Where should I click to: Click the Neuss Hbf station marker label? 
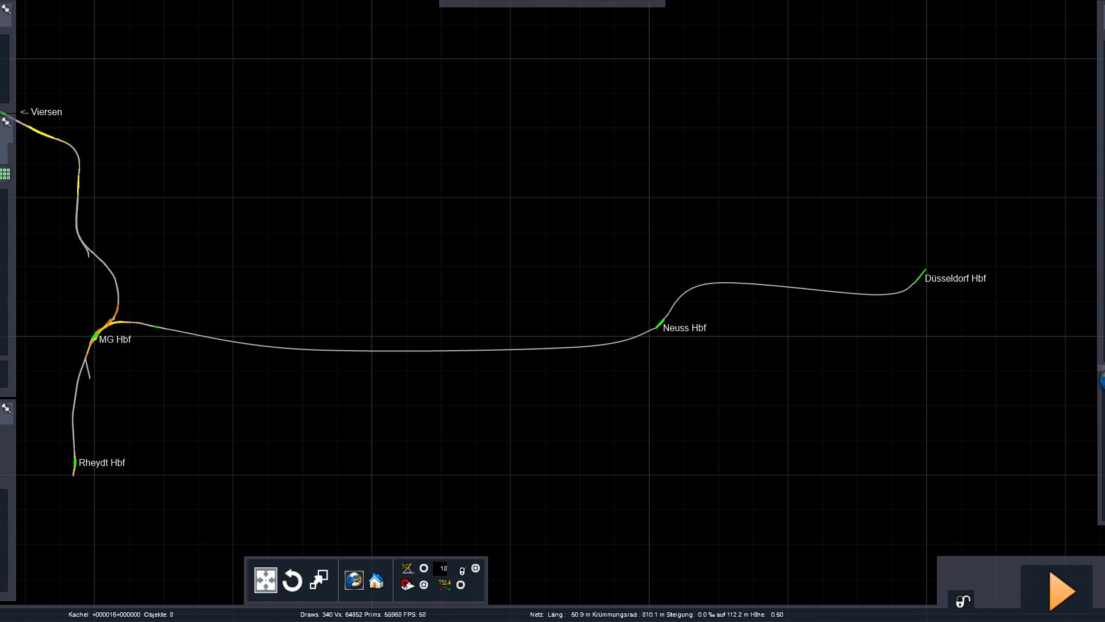pos(684,328)
